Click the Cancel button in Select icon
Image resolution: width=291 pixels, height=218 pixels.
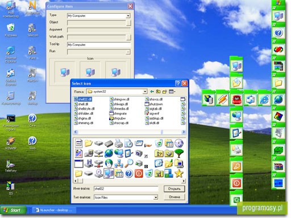pos(174,197)
